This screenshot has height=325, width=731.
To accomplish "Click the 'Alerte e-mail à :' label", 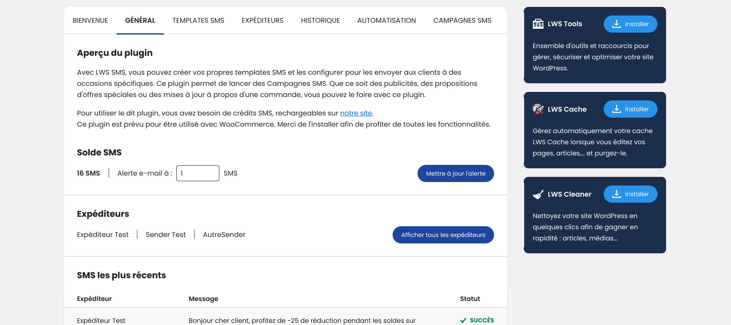I will [145, 173].
